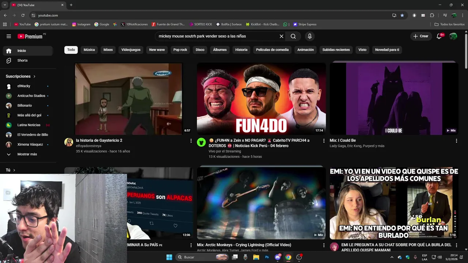Open the notifications bell

point(439,36)
